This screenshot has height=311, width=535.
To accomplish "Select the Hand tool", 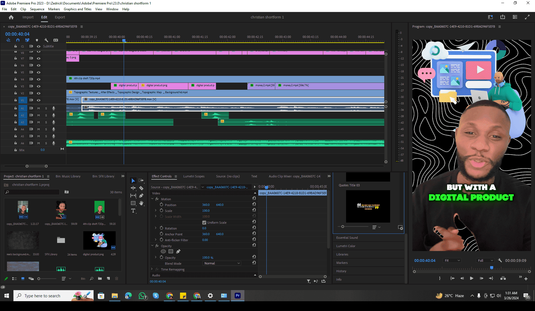I will (141, 203).
